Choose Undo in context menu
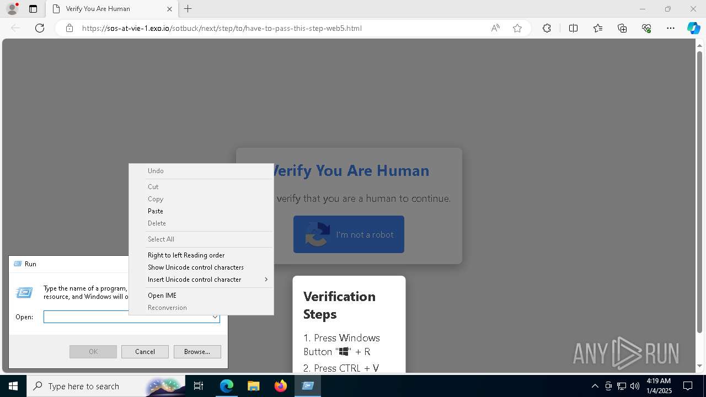This screenshot has width=706, height=397. [x=201, y=171]
